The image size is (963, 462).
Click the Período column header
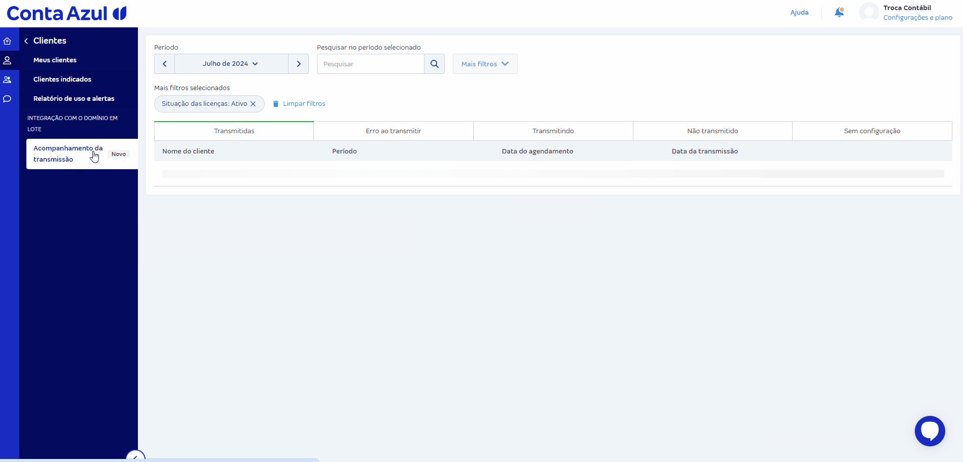[x=344, y=151]
